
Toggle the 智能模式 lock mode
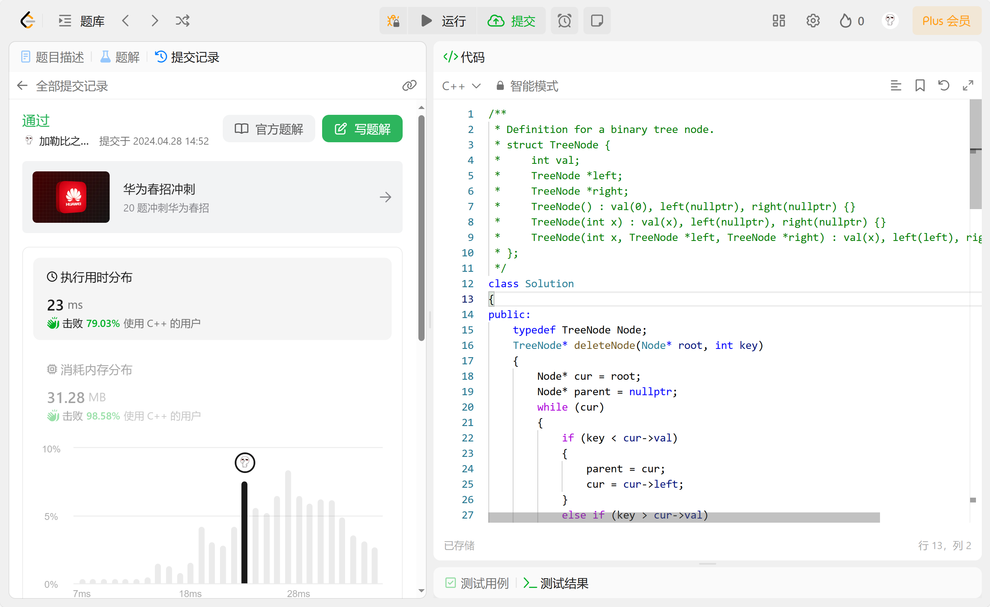527,86
